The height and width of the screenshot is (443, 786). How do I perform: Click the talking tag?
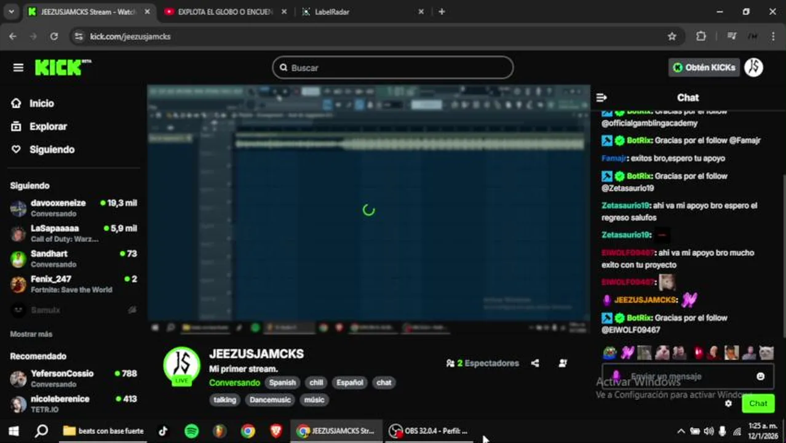point(224,400)
